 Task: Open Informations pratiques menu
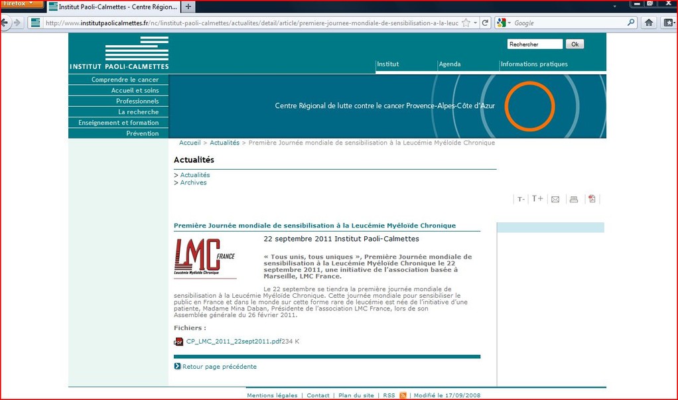pos(534,64)
